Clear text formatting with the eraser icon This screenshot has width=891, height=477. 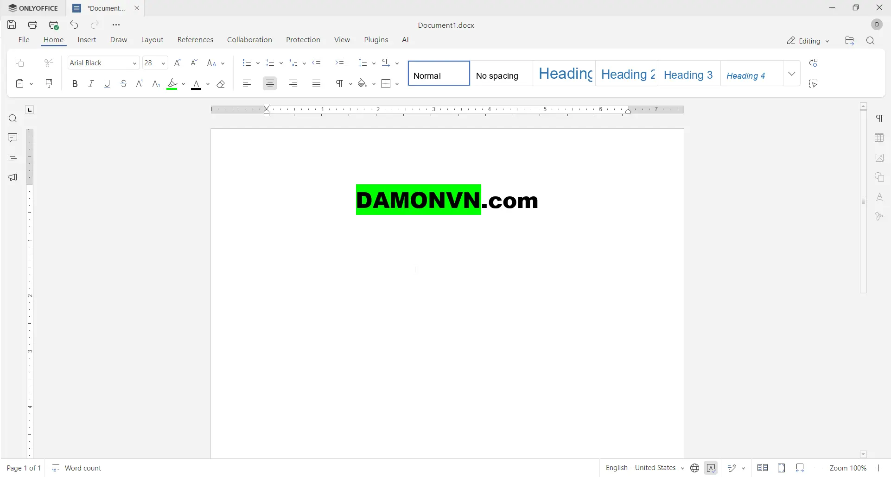[221, 84]
